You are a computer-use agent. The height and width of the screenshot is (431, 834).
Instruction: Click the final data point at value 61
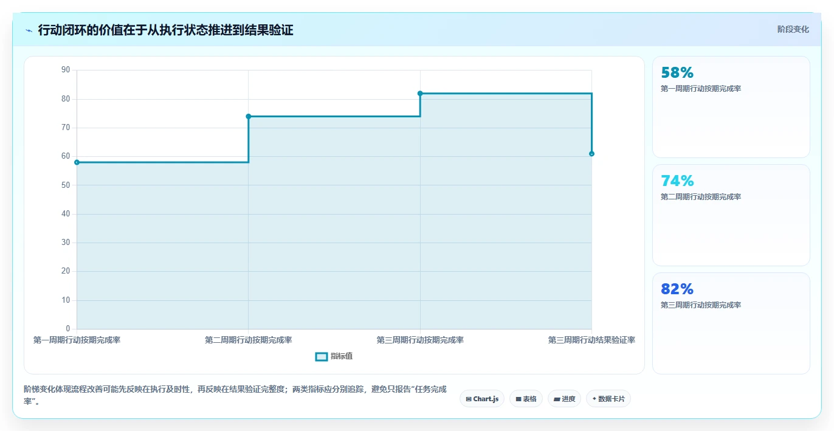pyautogui.click(x=591, y=154)
